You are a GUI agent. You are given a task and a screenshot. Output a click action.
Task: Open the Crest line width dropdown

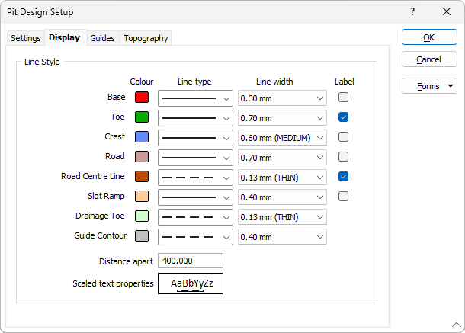tap(319, 137)
